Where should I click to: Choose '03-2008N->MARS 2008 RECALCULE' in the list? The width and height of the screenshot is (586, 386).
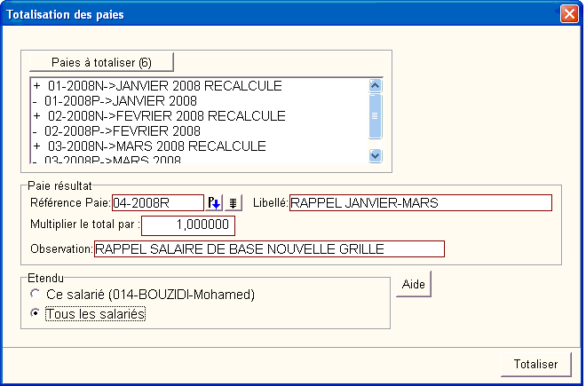click(x=156, y=146)
